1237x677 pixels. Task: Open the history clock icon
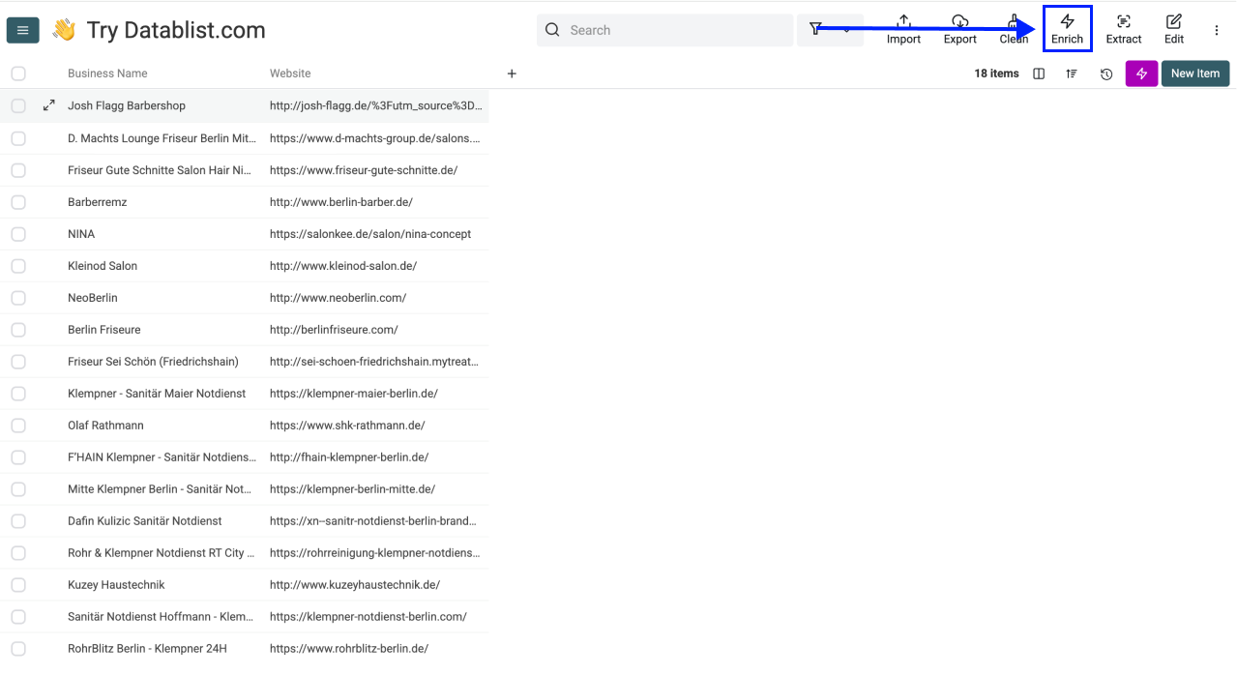(1106, 74)
